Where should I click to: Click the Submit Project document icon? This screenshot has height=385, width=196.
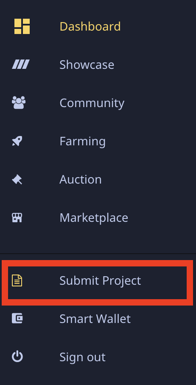pos(17,280)
